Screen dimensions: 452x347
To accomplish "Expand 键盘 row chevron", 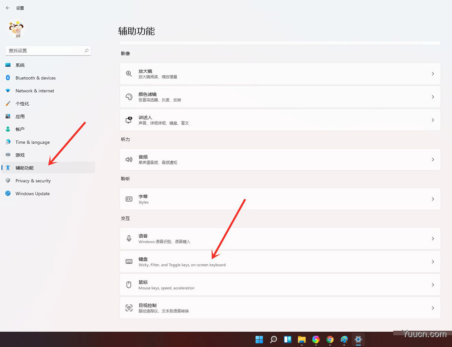I will click(433, 262).
